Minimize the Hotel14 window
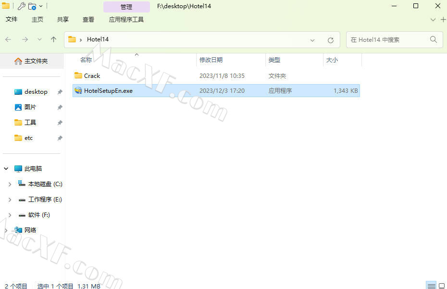 pos(394,6)
